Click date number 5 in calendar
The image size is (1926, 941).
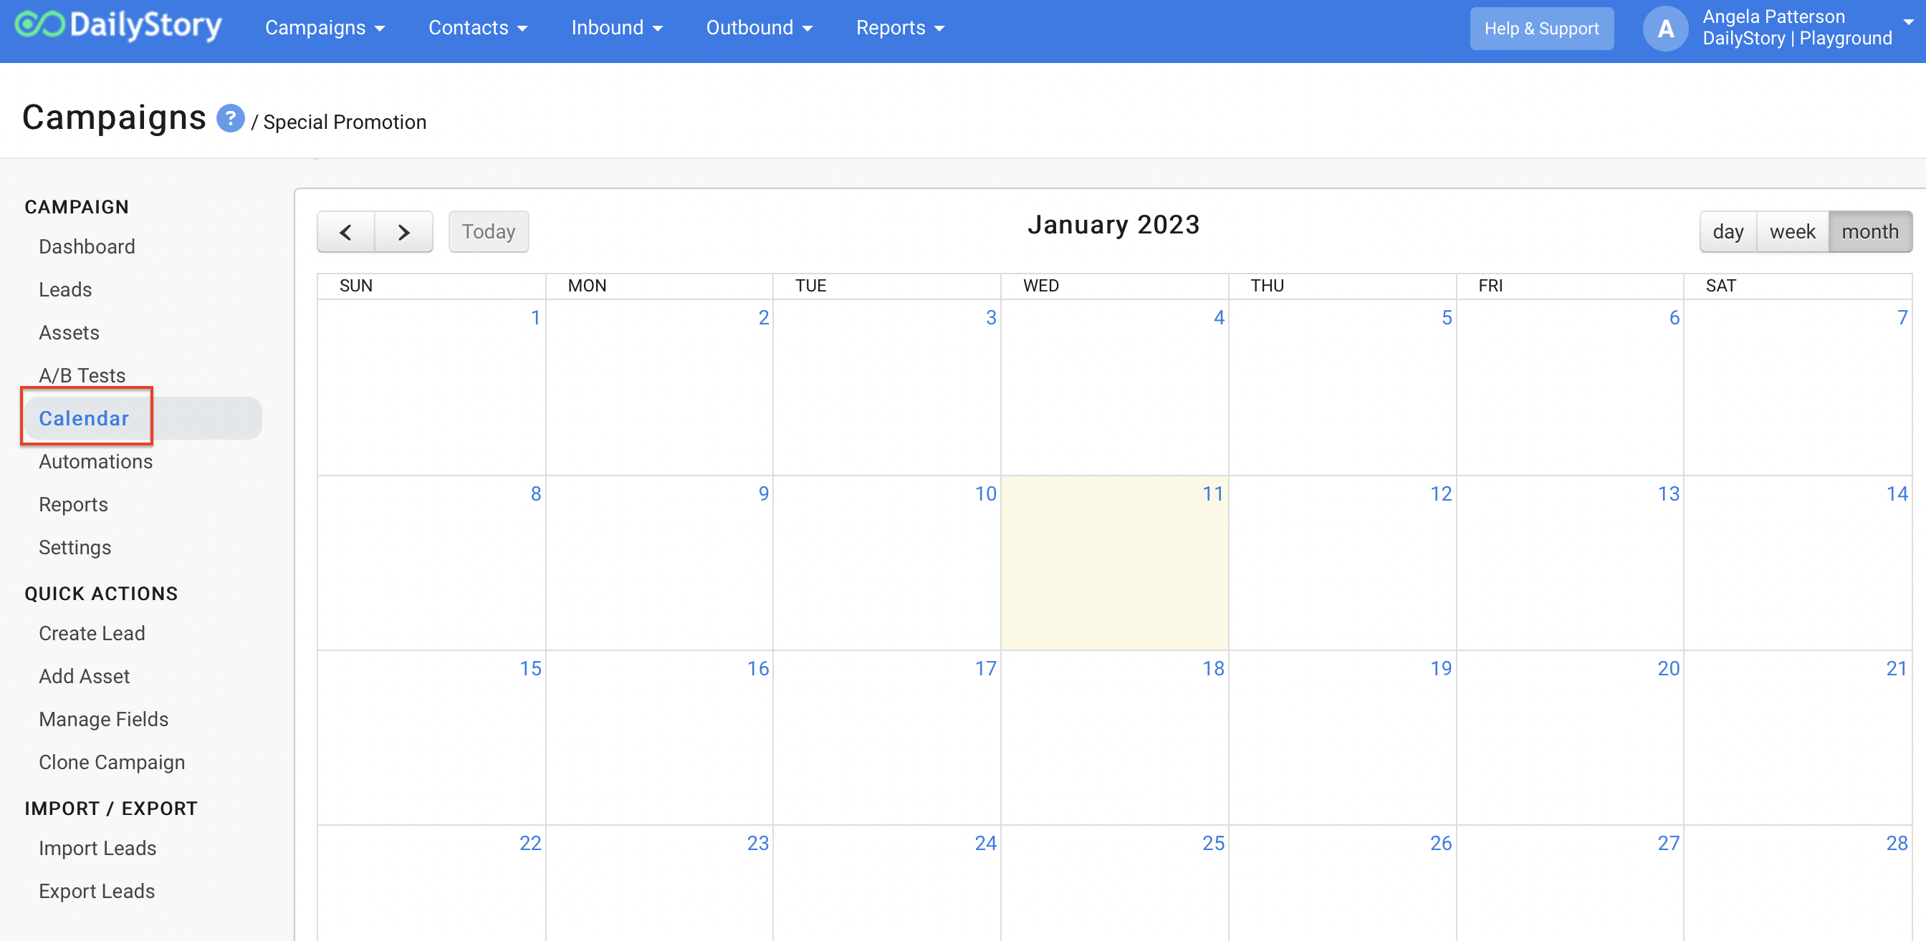click(1447, 318)
